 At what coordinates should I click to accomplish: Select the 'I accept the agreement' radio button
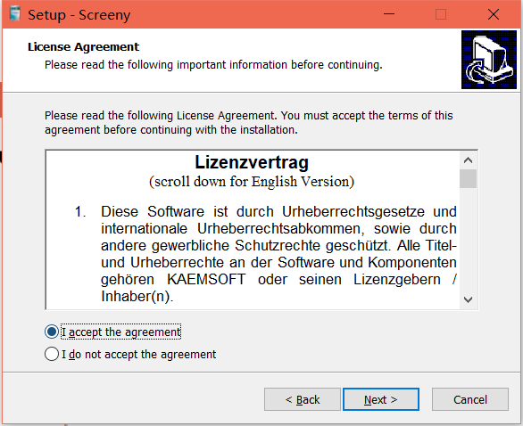click(52, 332)
